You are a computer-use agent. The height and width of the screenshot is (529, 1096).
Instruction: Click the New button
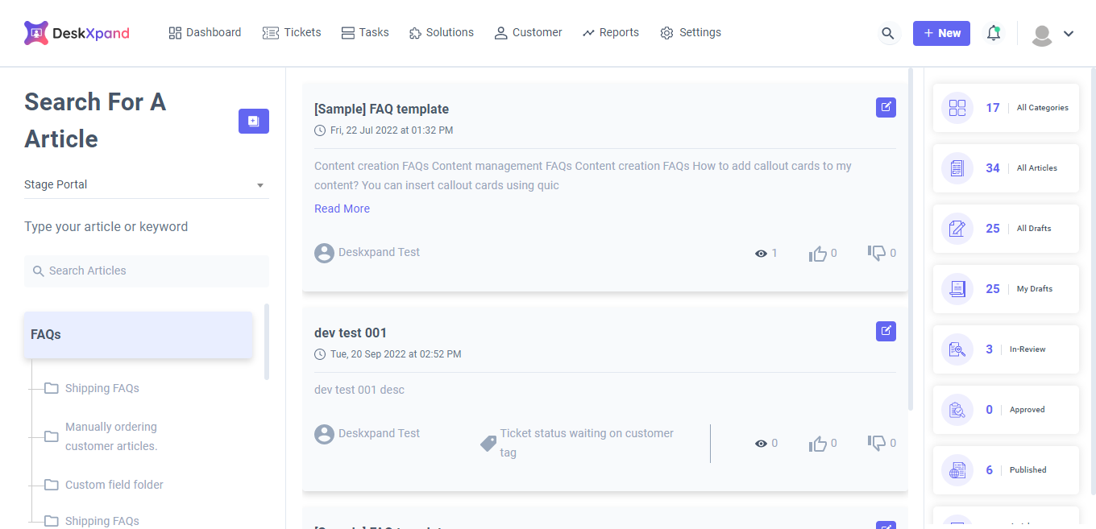tap(941, 33)
